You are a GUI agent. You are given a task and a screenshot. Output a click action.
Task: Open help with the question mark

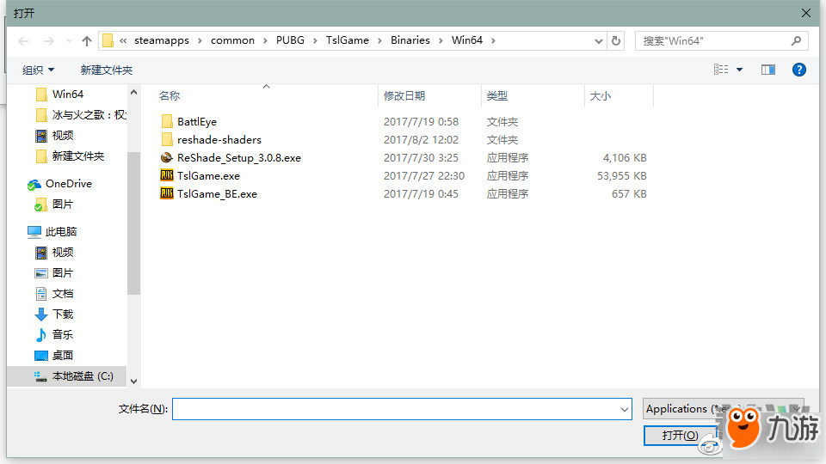tap(798, 70)
